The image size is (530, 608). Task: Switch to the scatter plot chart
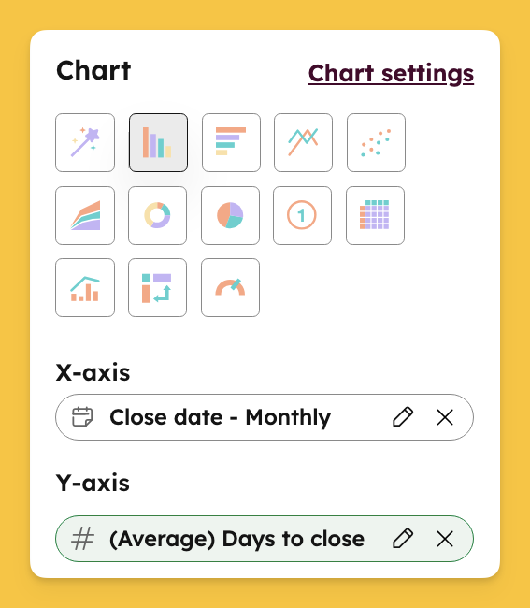click(376, 143)
